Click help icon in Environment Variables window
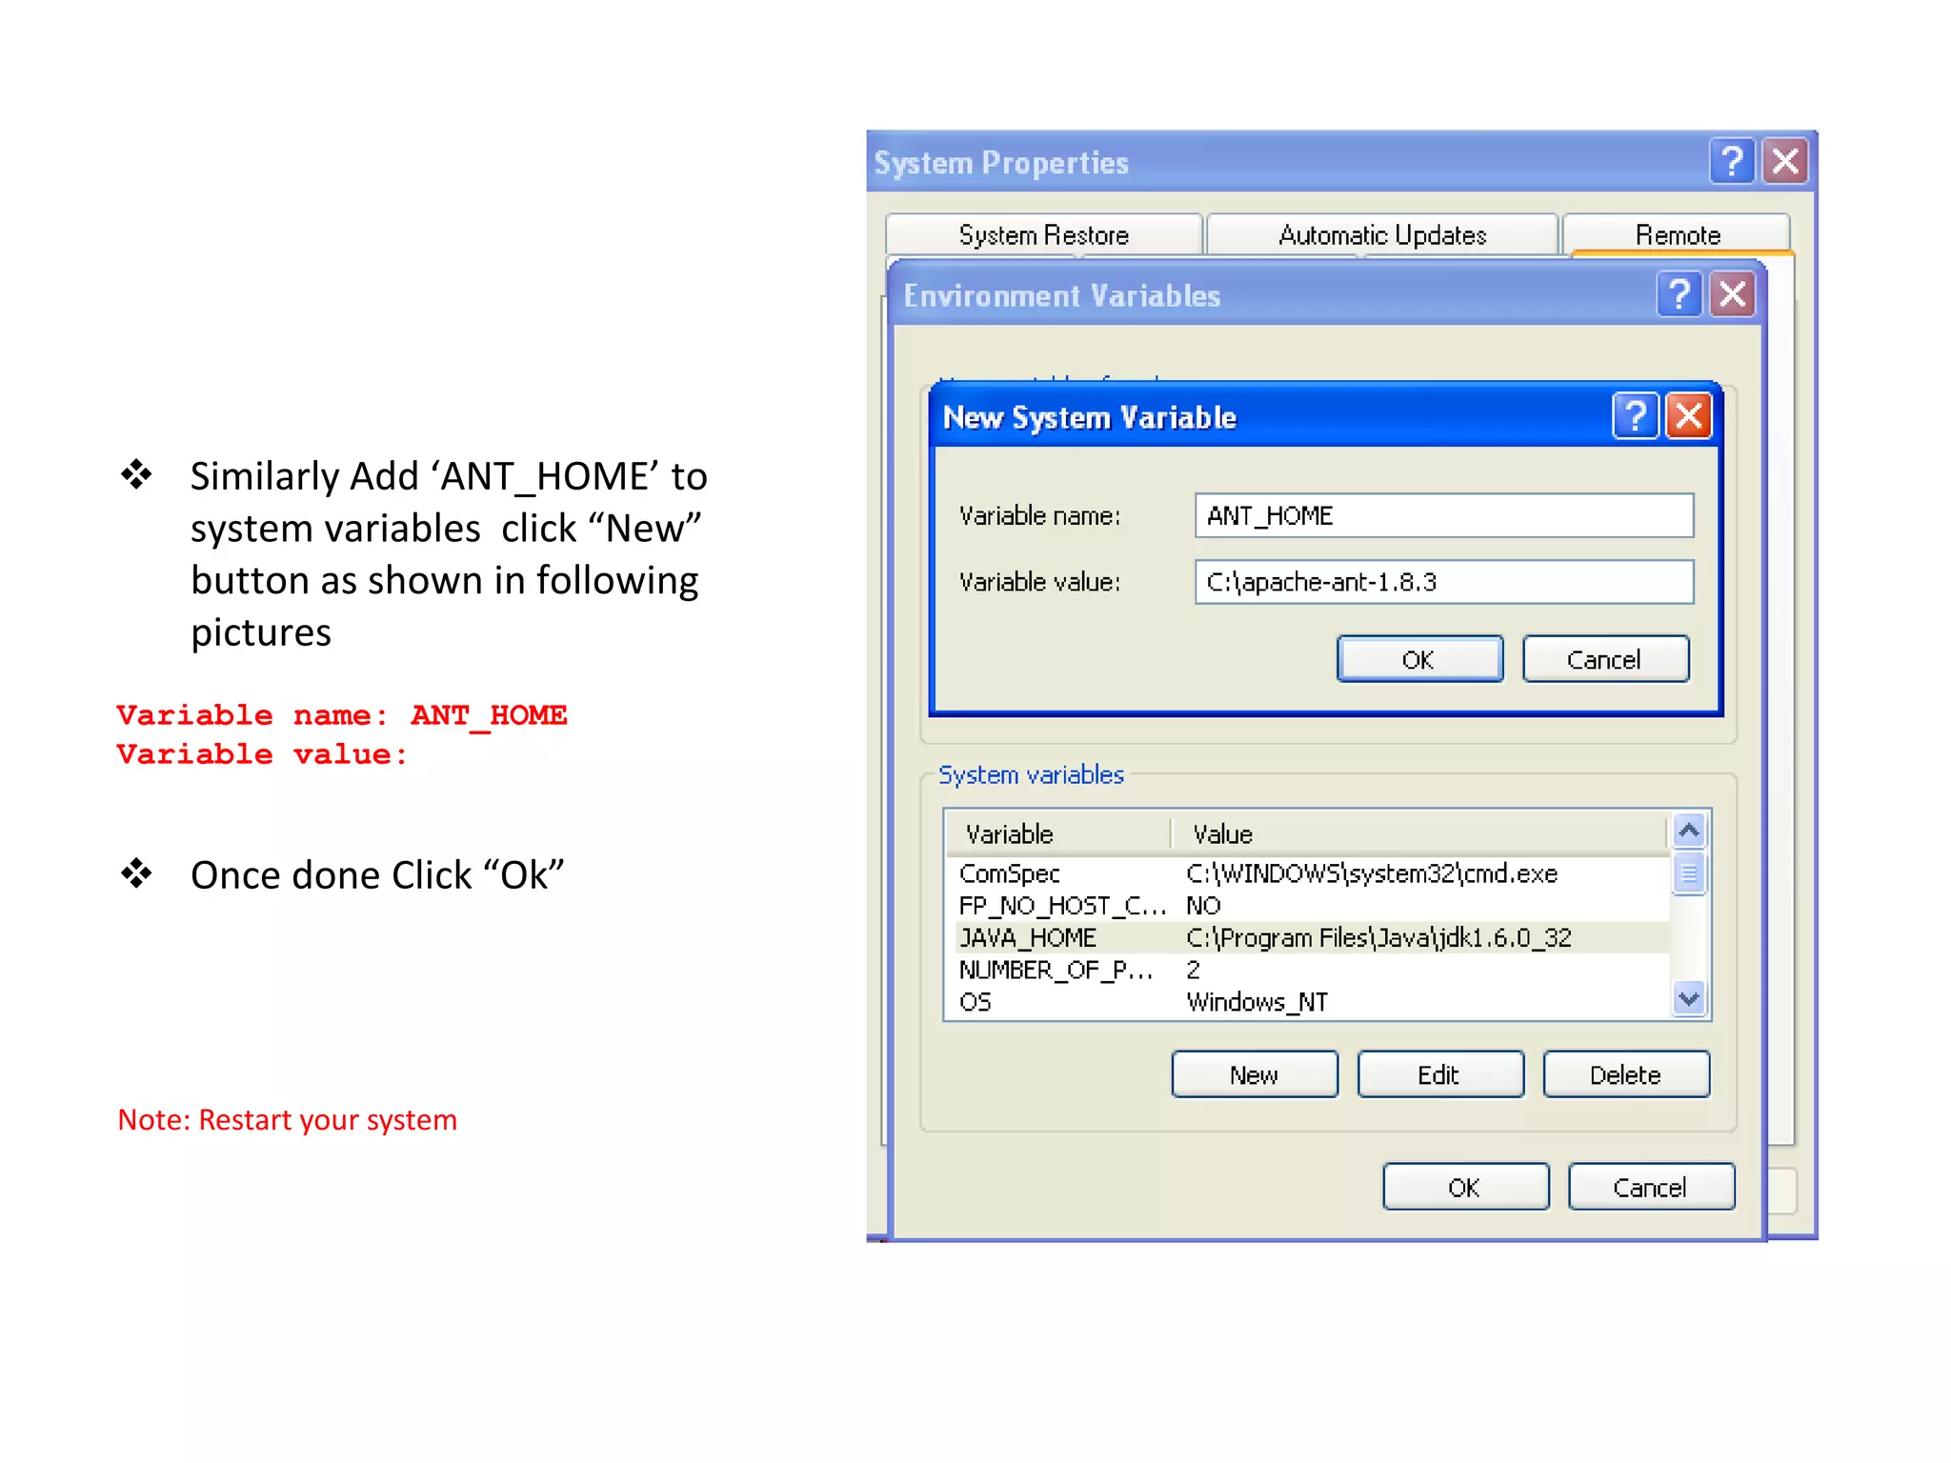 click(1679, 294)
